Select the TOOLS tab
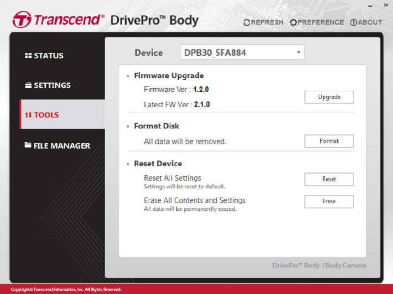This screenshot has height=294, width=393. [x=63, y=114]
